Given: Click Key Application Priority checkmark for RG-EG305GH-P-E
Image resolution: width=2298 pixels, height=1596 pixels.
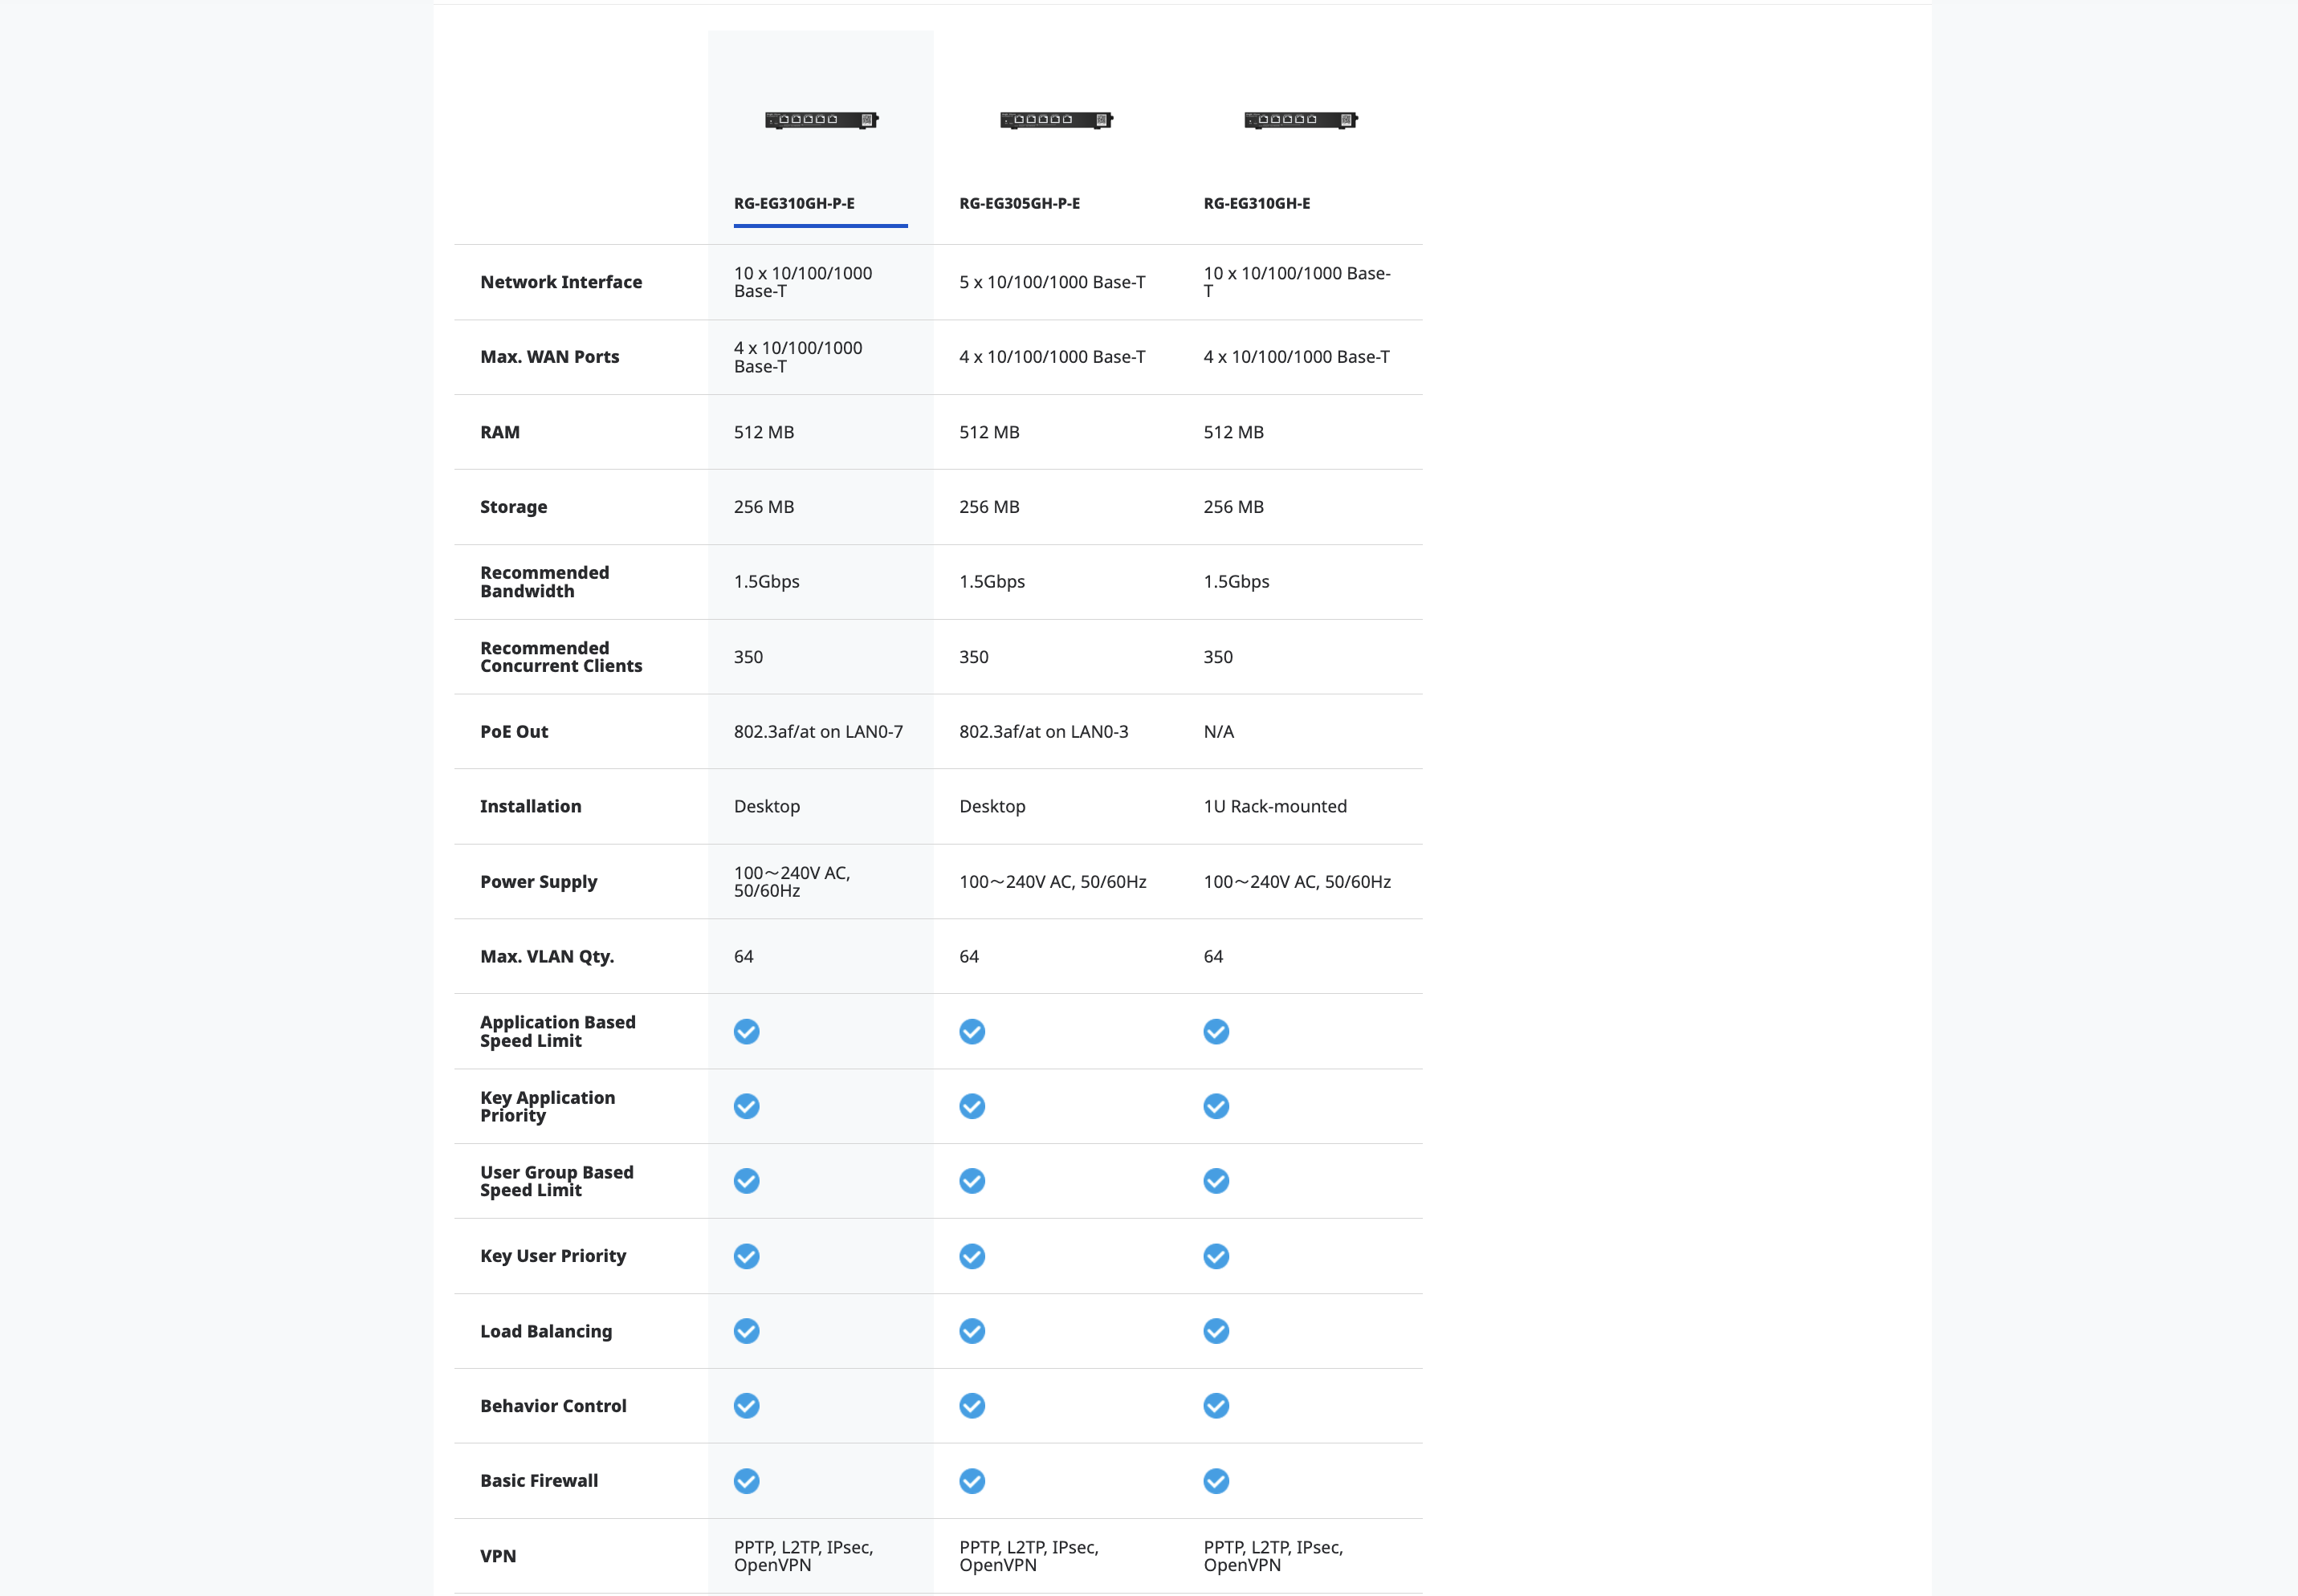Looking at the screenshot, I should 972,1106.
